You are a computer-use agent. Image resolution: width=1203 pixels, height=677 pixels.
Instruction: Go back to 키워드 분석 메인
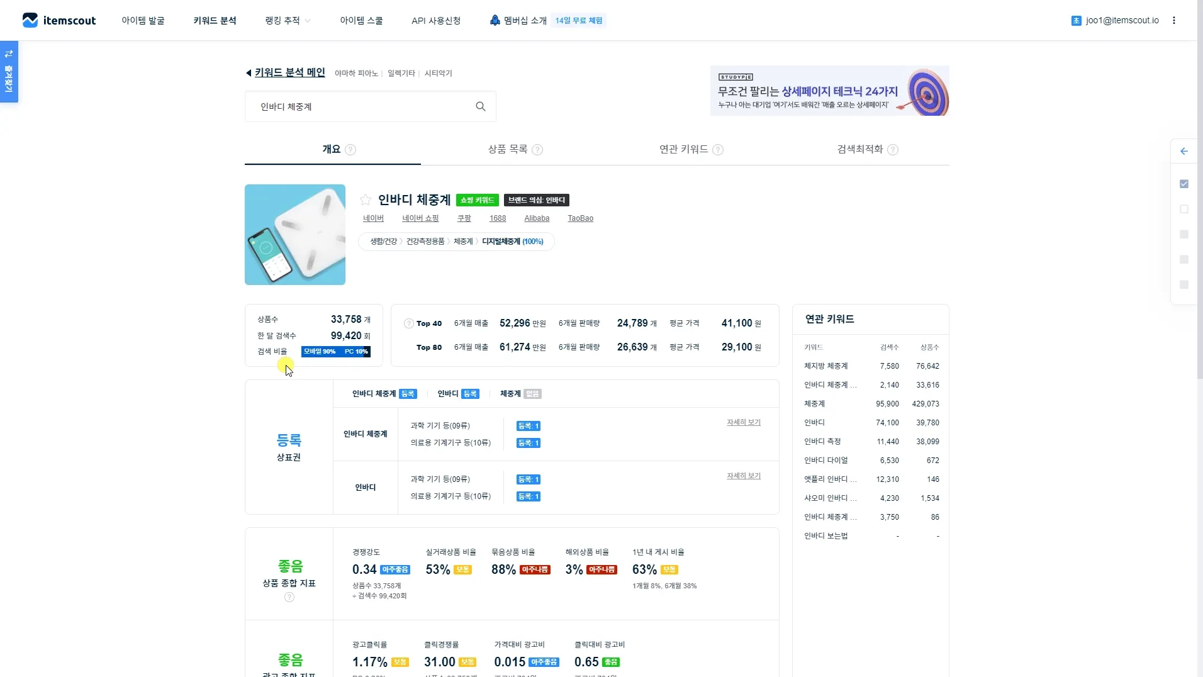click(x=289, y=73)
